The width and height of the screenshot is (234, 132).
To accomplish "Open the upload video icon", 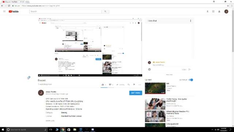I will 207,11.
